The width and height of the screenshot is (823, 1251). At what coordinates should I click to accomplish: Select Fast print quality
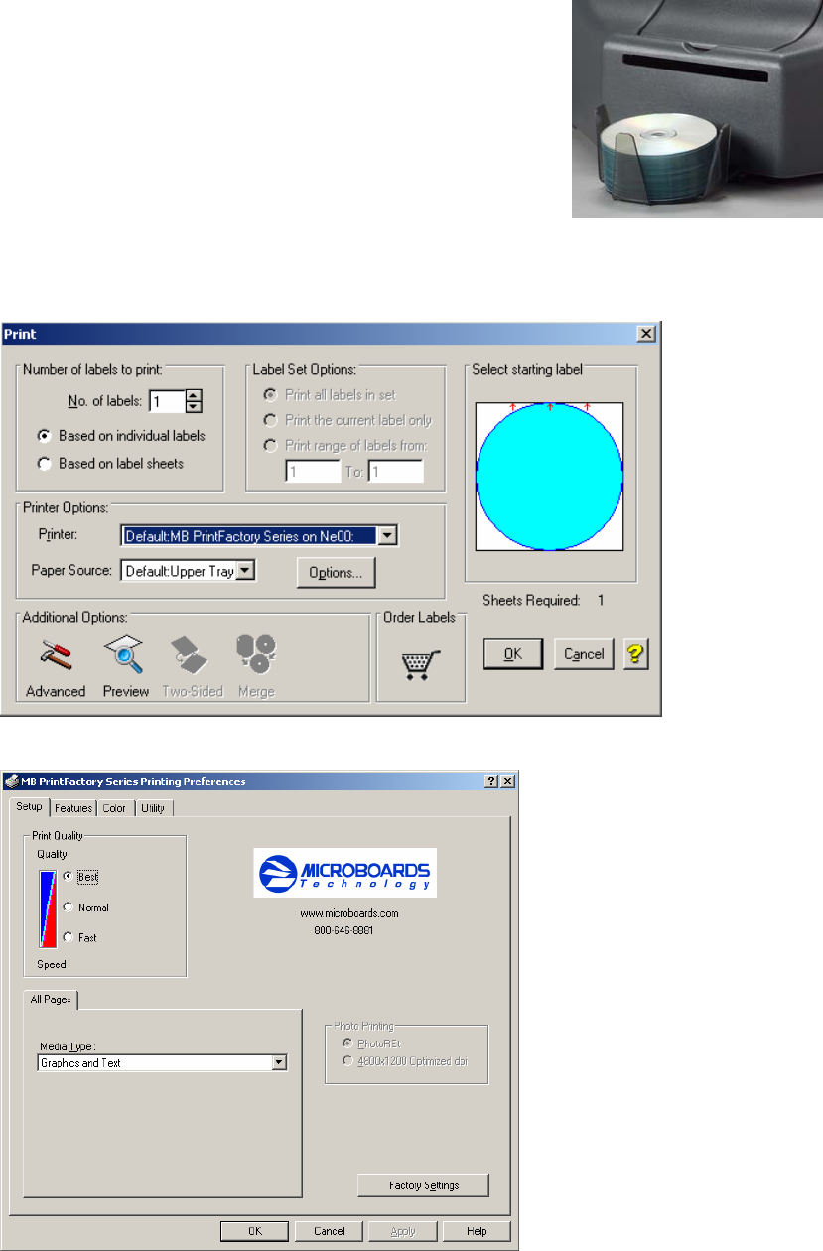[x=68, y=937]
